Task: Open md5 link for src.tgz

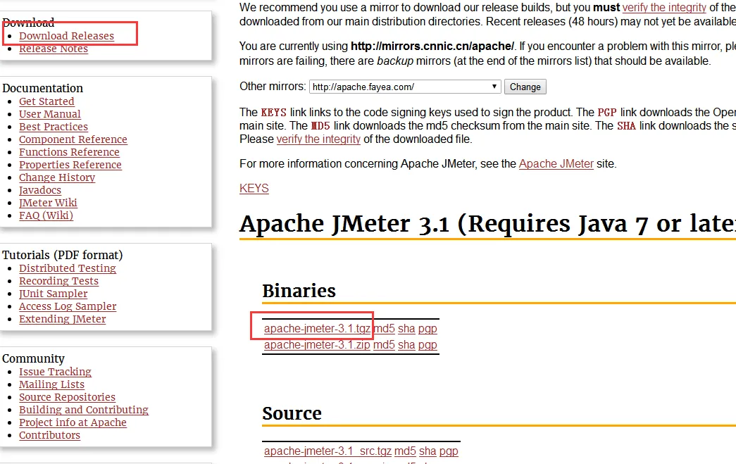Action: [405, 451]
